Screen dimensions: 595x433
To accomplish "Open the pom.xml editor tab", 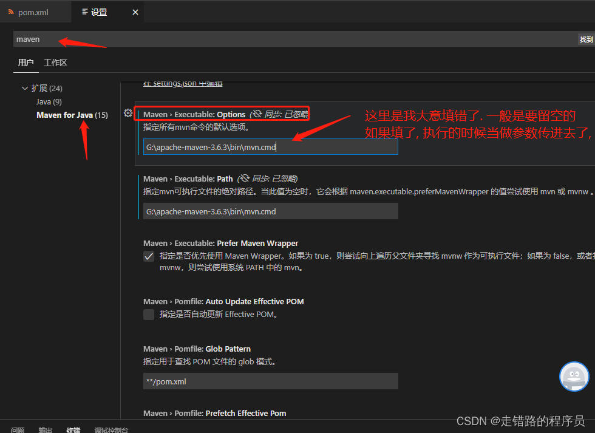I will tap(36, 12).
